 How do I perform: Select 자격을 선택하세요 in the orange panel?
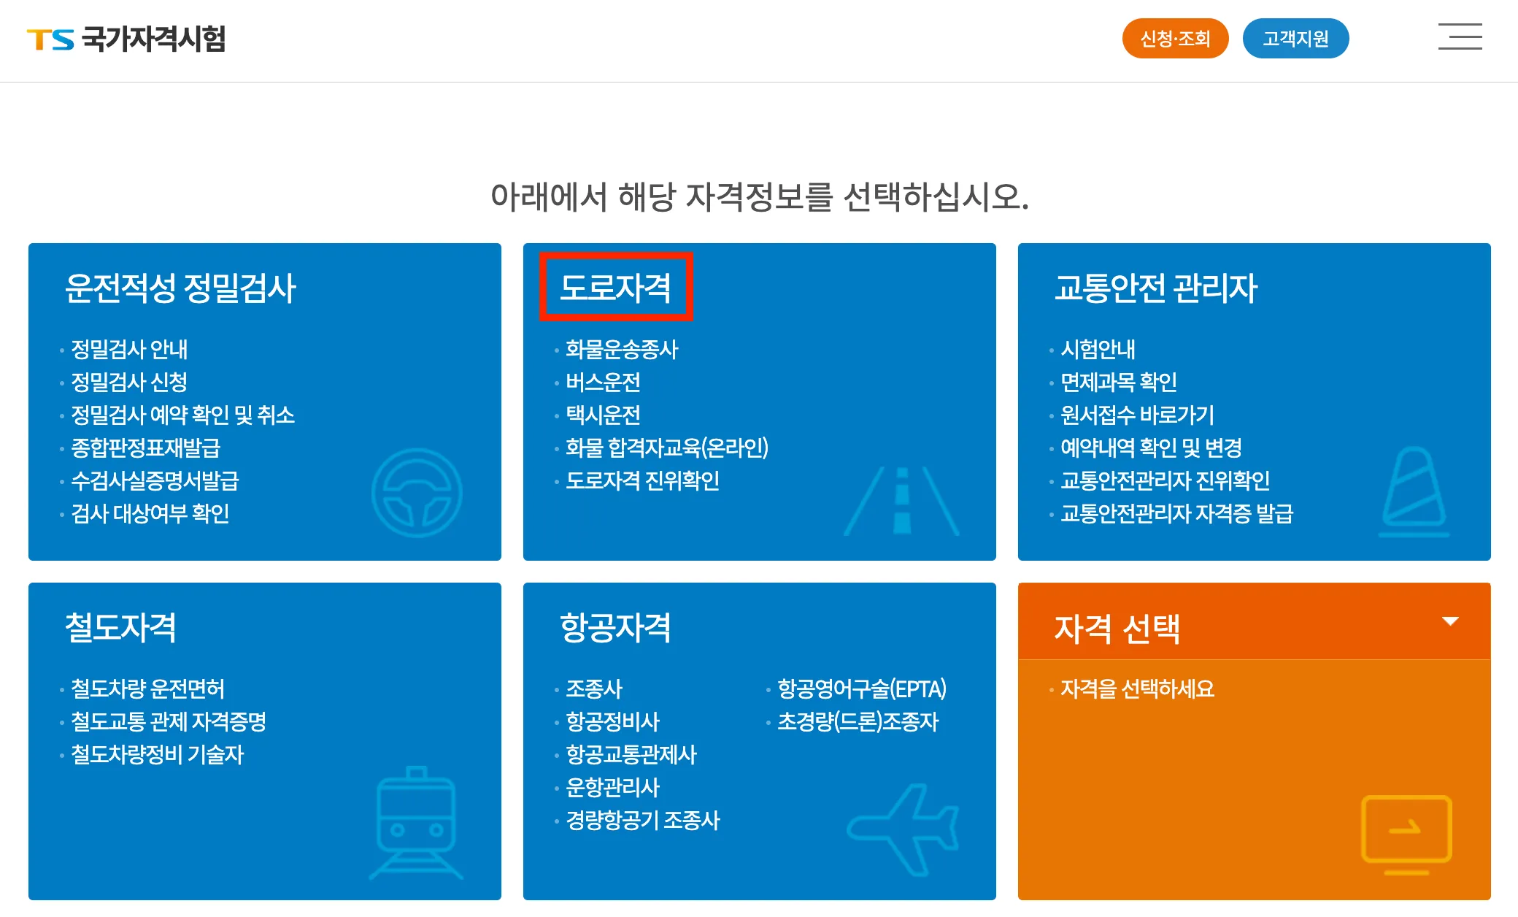click(1137, 688)
